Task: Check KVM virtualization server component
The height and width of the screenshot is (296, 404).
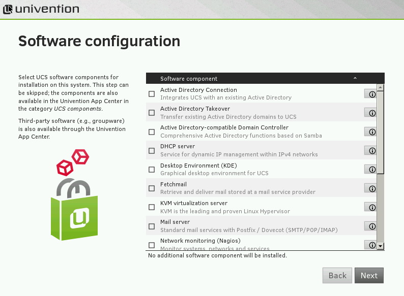Action: [152, 207]
